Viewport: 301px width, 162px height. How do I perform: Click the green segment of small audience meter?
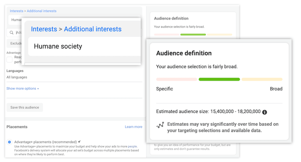click(x=193, y=35)
